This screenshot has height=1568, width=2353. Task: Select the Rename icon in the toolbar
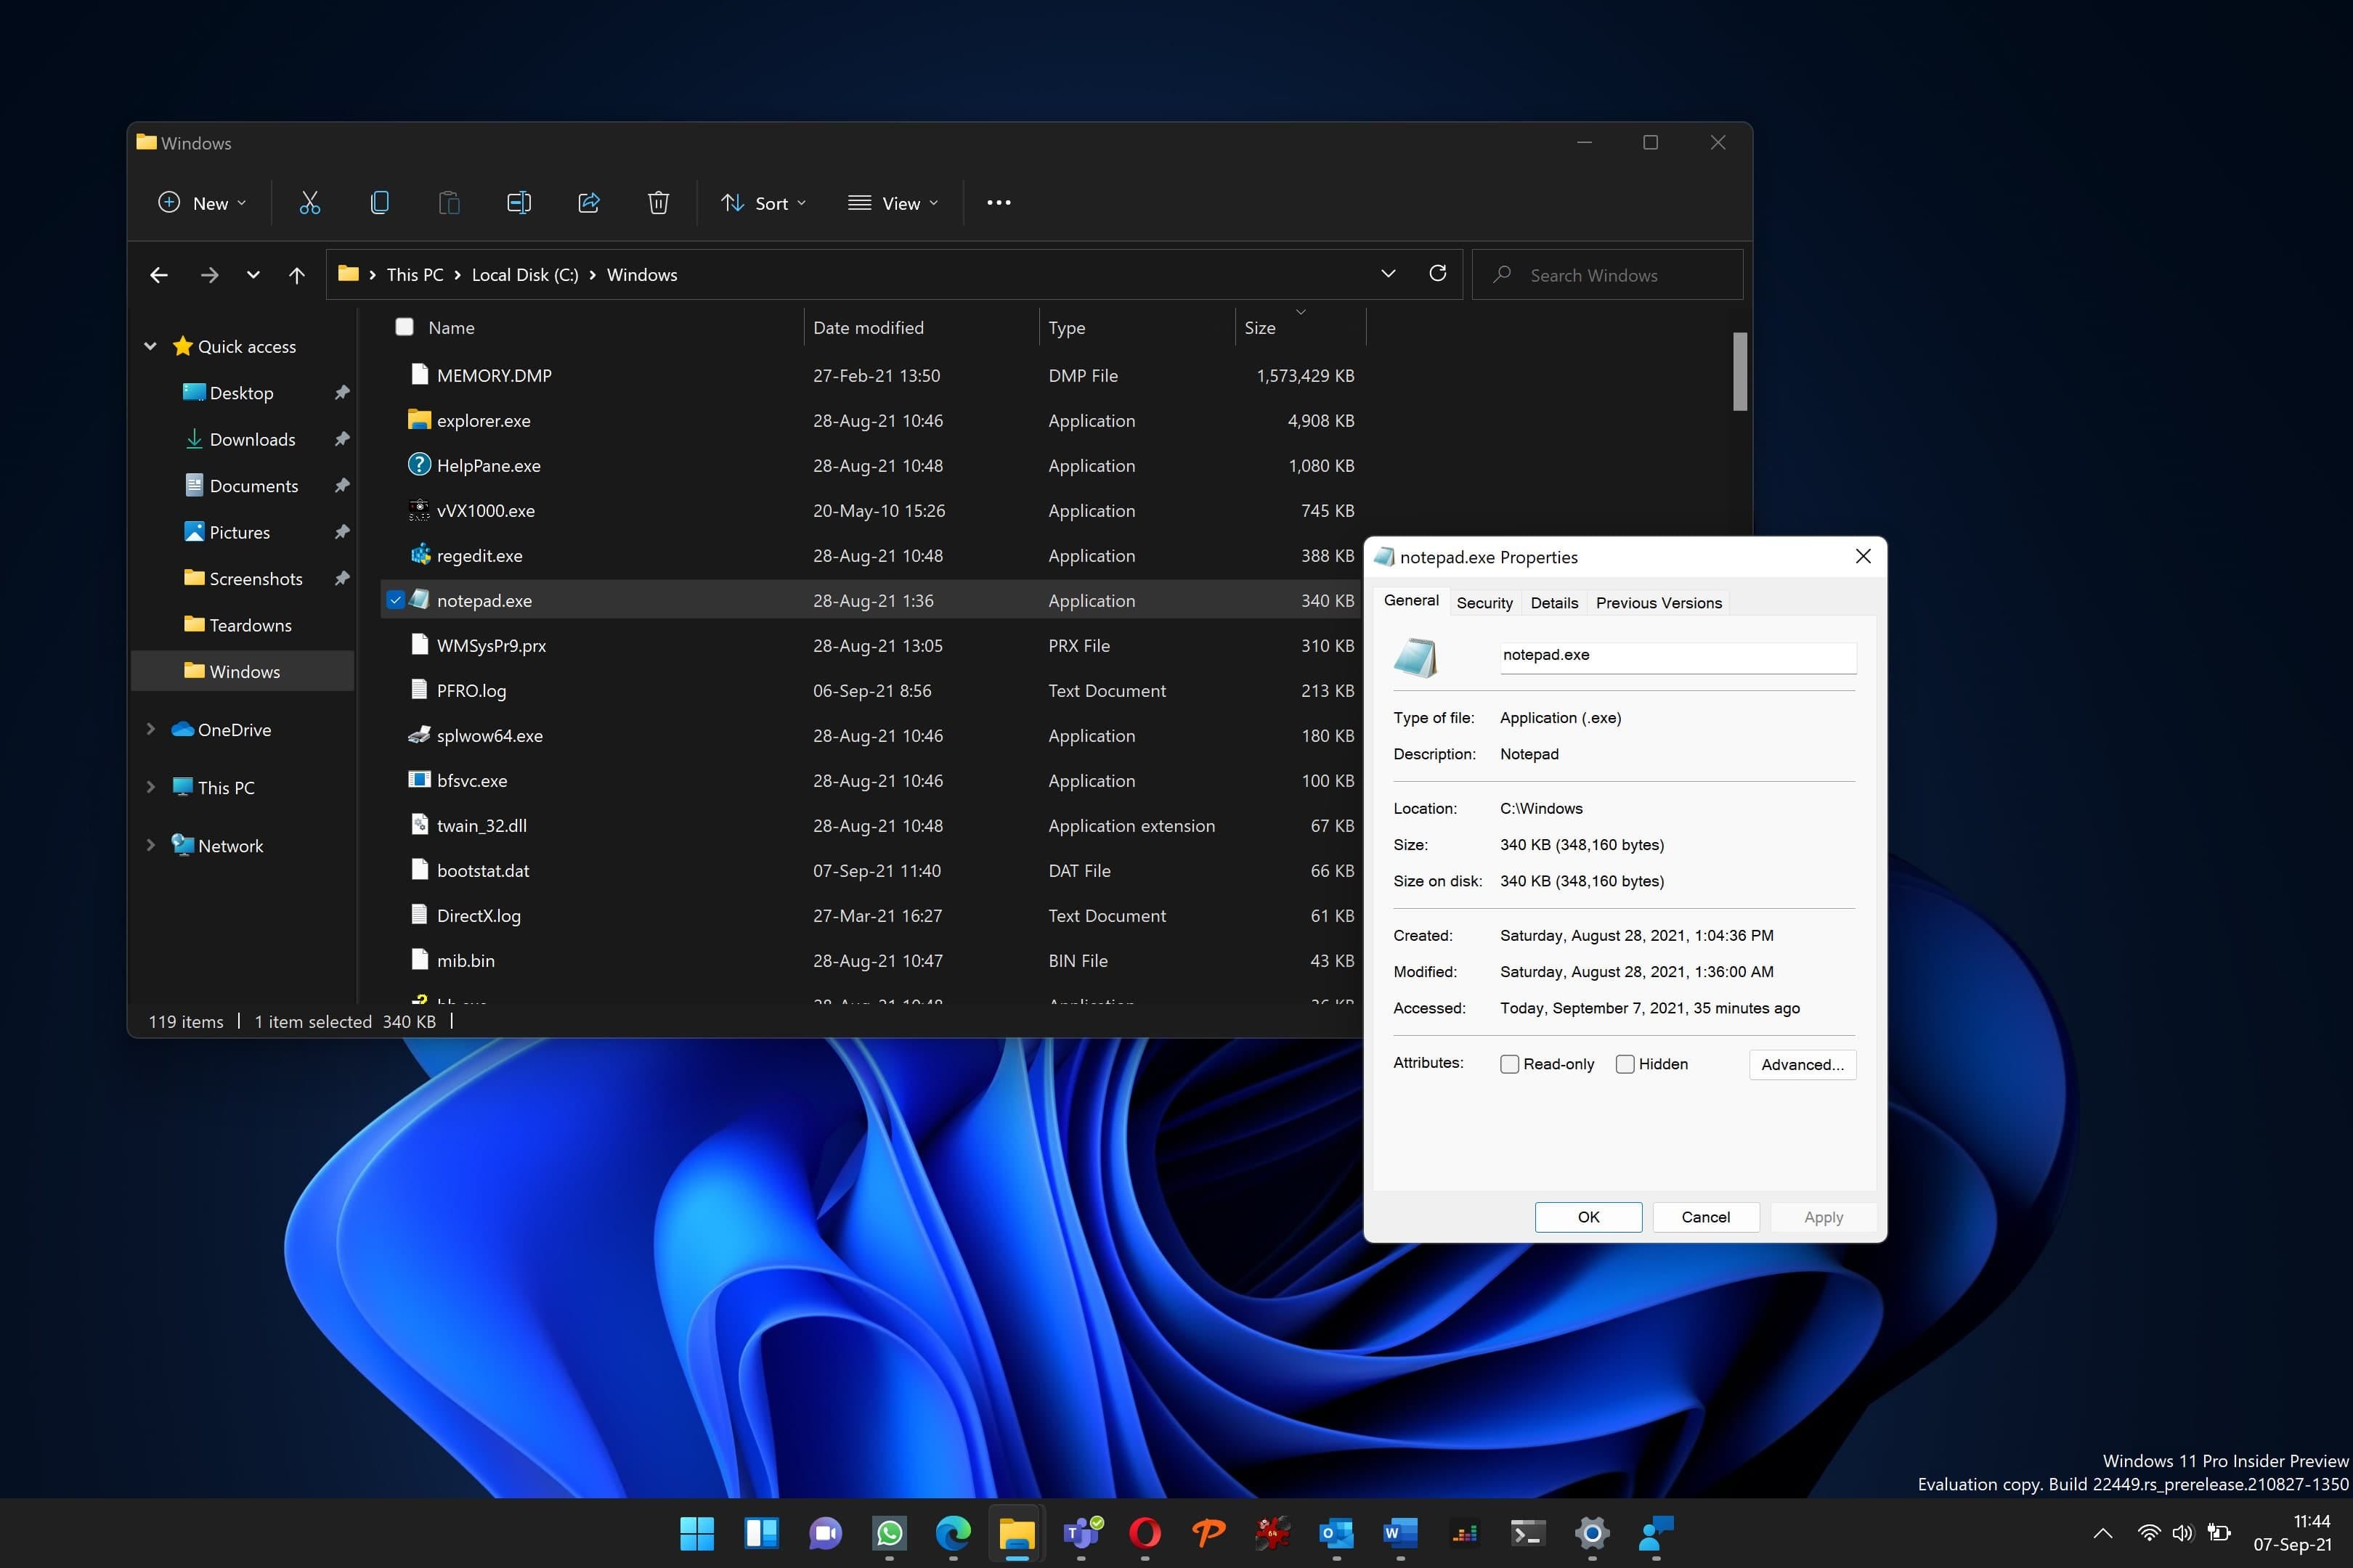point(519,203)
